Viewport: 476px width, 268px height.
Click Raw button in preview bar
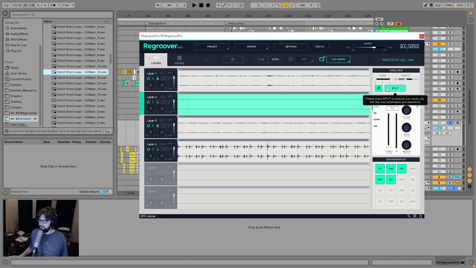point(107,131)
